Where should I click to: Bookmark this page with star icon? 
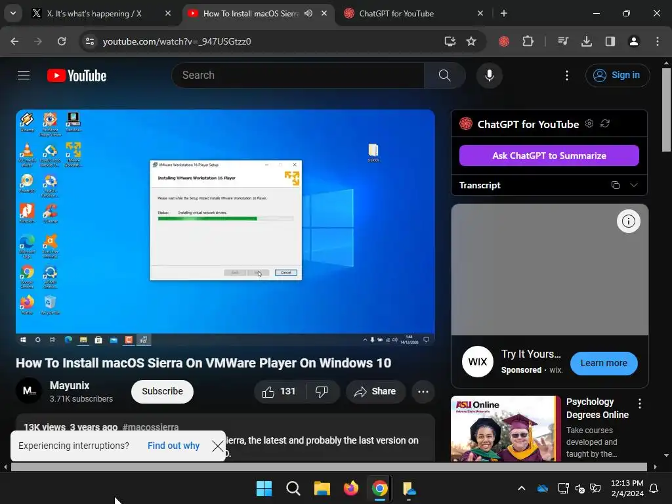click(471, 41)
